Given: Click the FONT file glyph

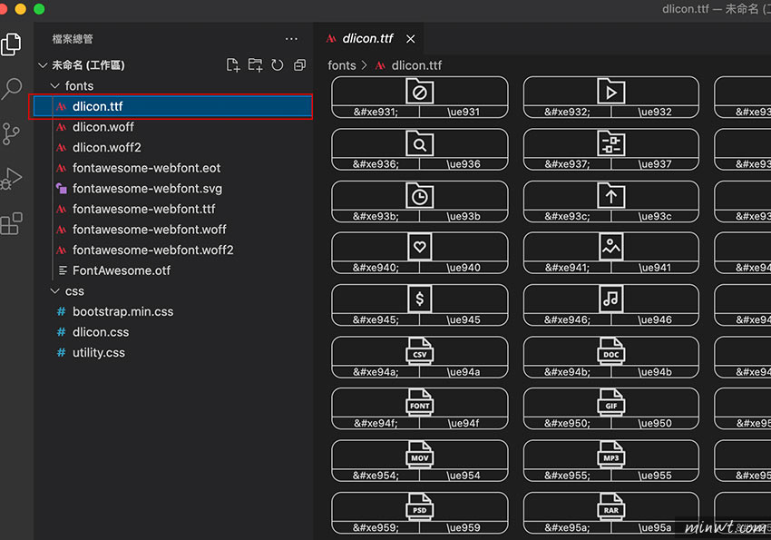Looking at the screenshot, I should point(419,402).
